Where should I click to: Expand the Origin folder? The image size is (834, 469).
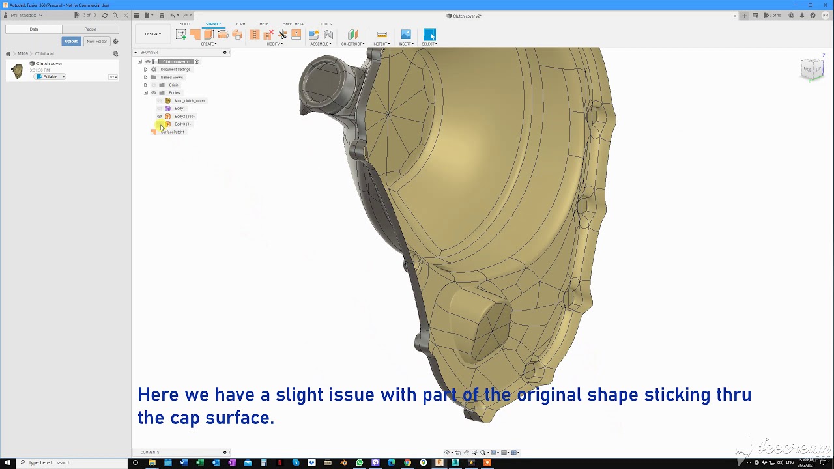(146, 85)
